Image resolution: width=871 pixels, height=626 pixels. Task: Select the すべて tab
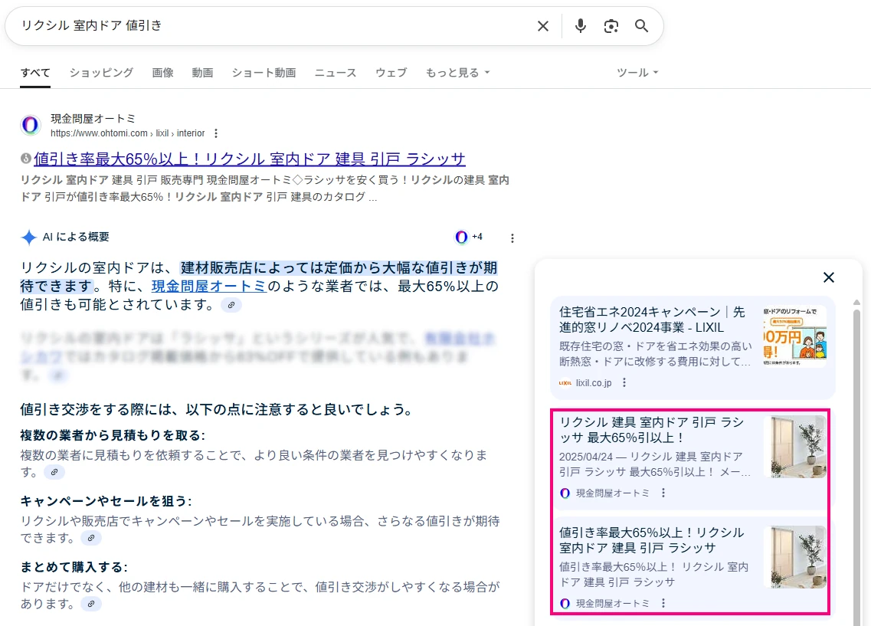click(x=35, y=73)
